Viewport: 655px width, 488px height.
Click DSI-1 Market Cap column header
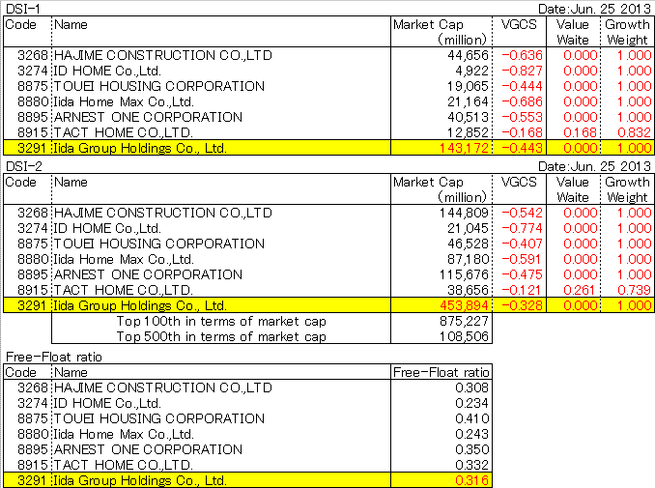[x=440, y=32]
